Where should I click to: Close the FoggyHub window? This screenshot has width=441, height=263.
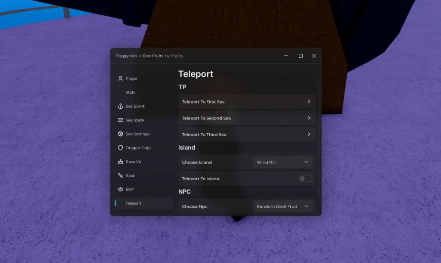[314, 56]
